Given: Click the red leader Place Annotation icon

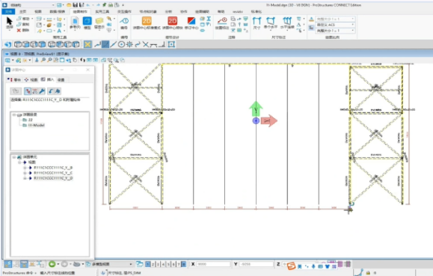Looking at the screenshot, I should coord(222,21).
